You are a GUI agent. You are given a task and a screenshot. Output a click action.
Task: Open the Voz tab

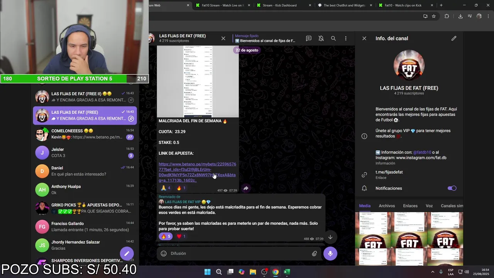(x=429, y=206)
